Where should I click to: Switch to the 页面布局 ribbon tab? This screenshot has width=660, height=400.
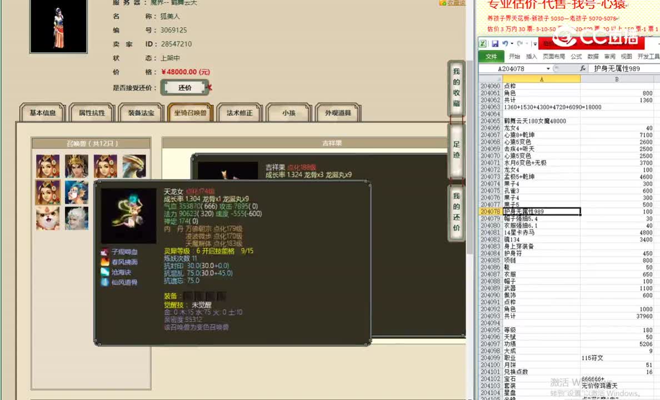(553, 57)
